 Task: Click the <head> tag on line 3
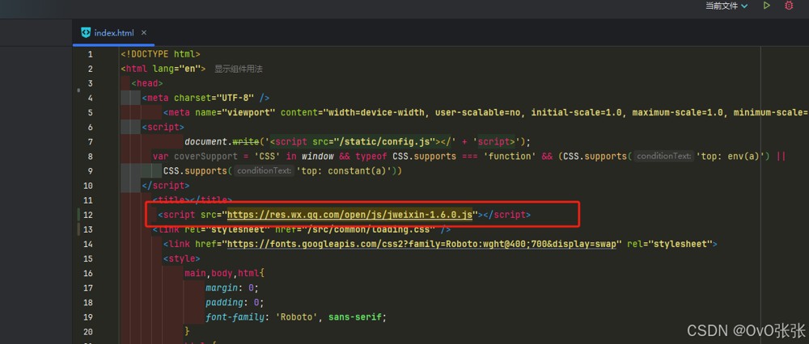(x=147, y=83)
